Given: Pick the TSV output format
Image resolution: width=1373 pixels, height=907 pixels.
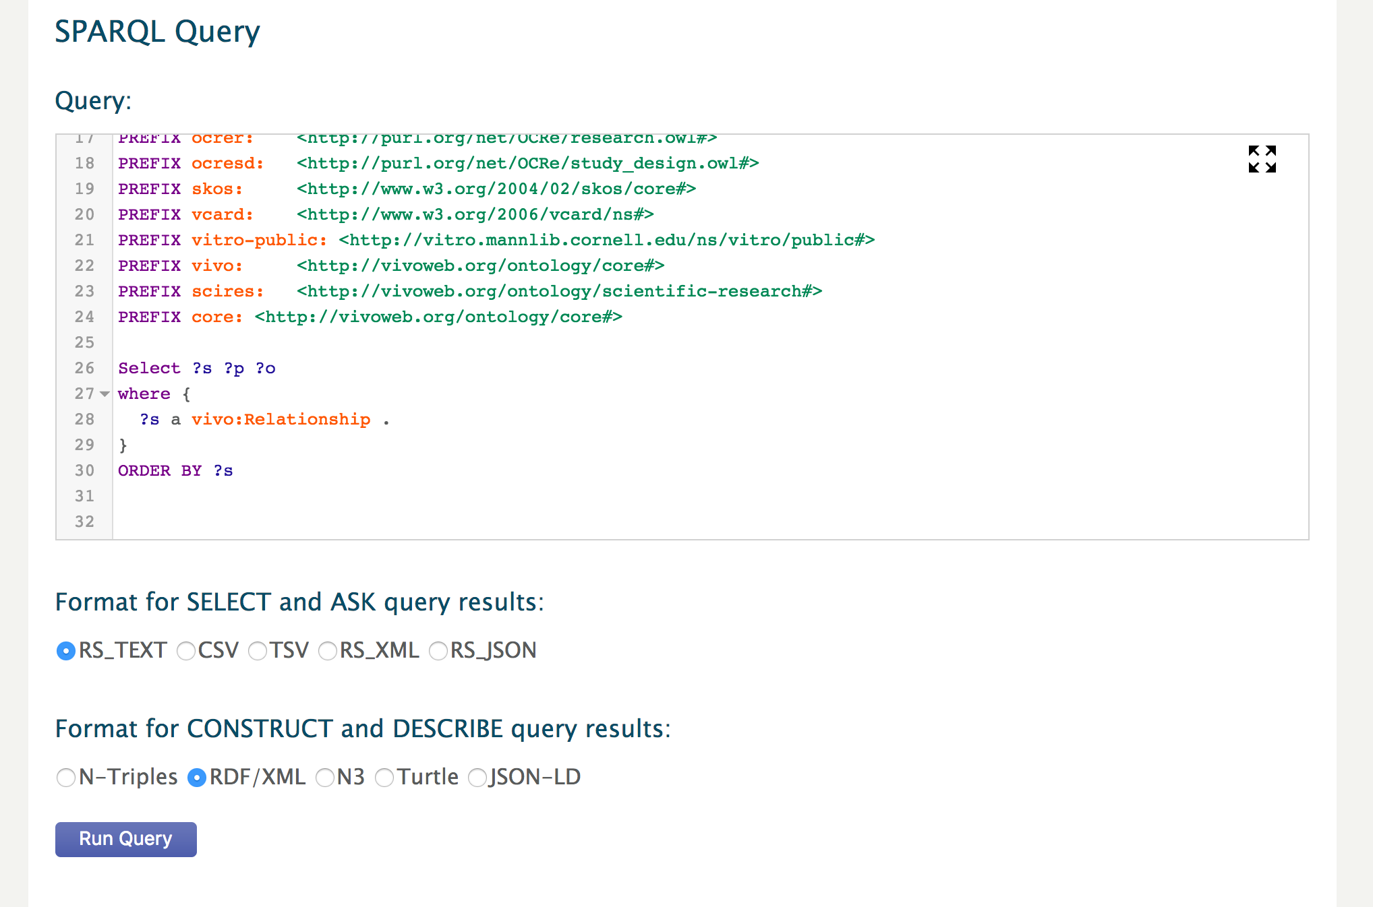Looking at the screenshot, I should click(x=258, y=651).
